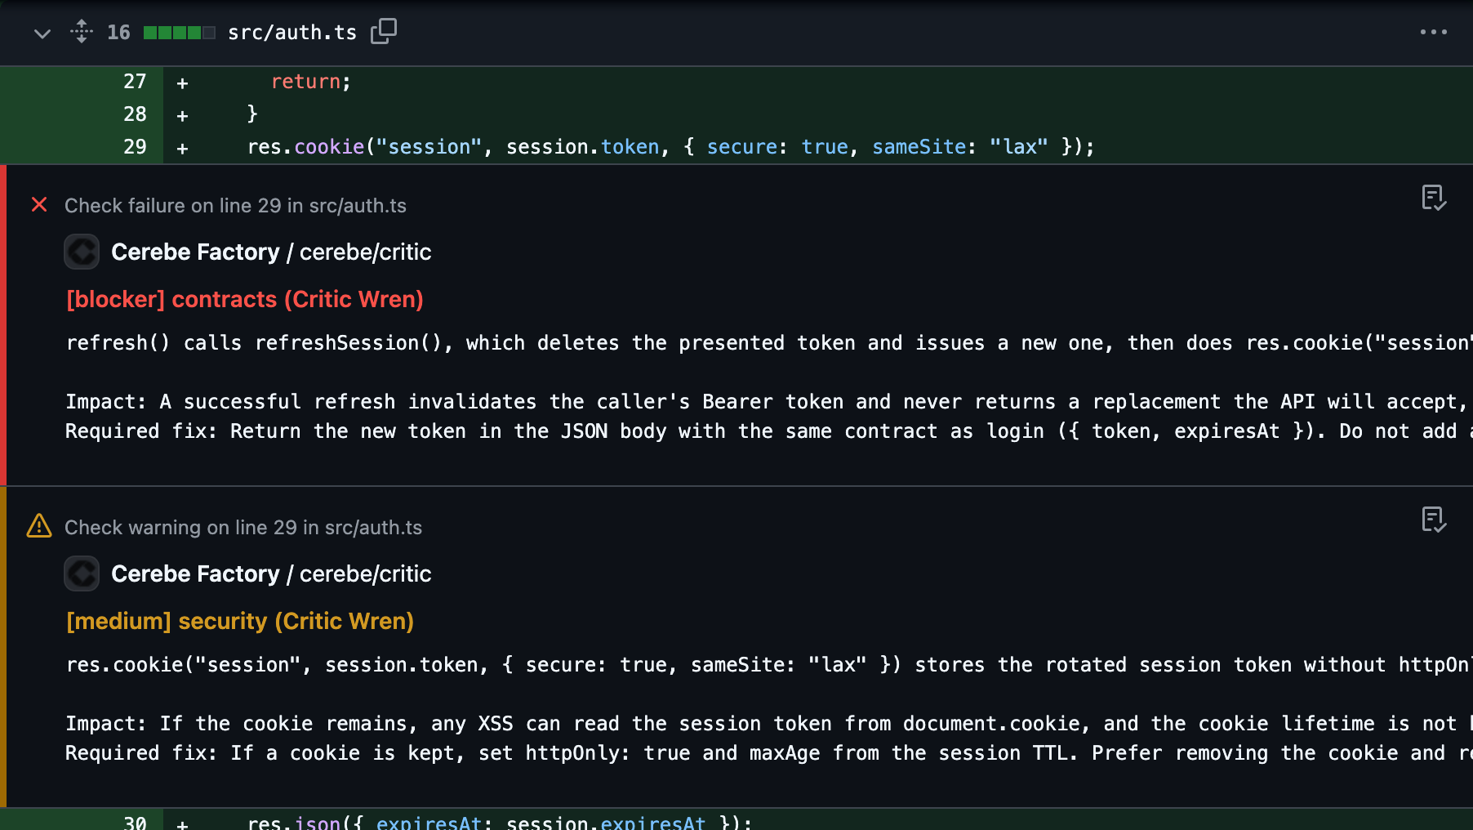Click 'Impact: If the cookie remains' message line
1473x830 pixels.
(769, 724)
